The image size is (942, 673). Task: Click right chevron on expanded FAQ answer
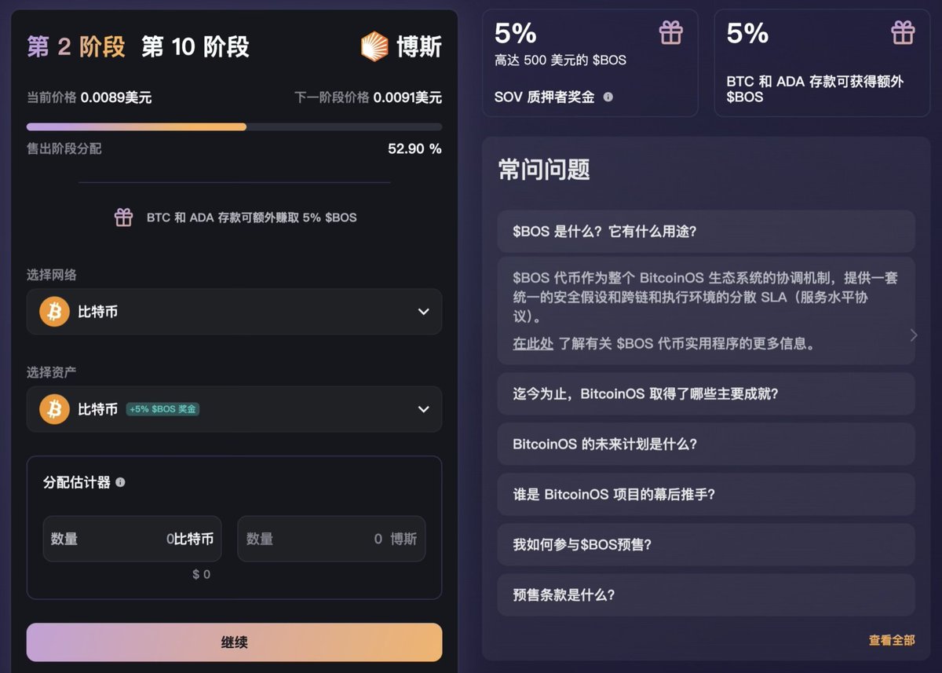(x=913, y=335)
